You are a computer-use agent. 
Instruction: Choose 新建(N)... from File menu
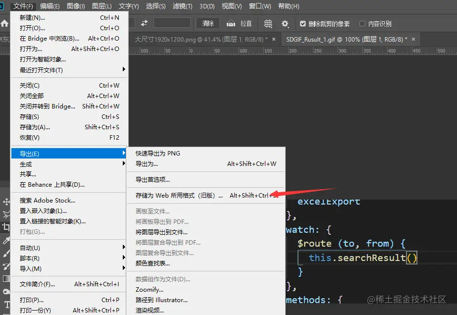69,17
